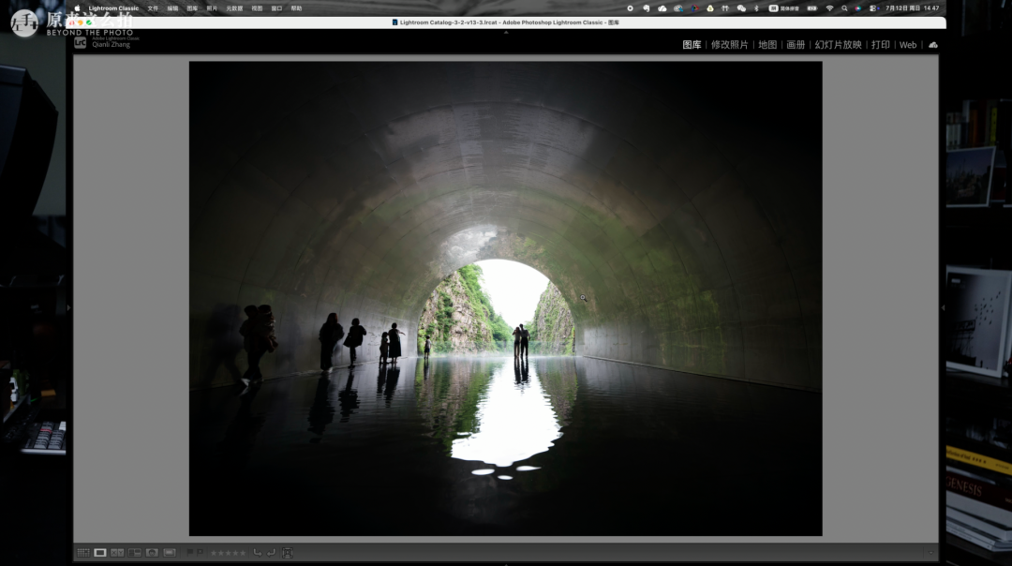Screen dimensions: 1012x566
Task: Click the Bluetooth menu bar icon
Action: click(756, 8)
